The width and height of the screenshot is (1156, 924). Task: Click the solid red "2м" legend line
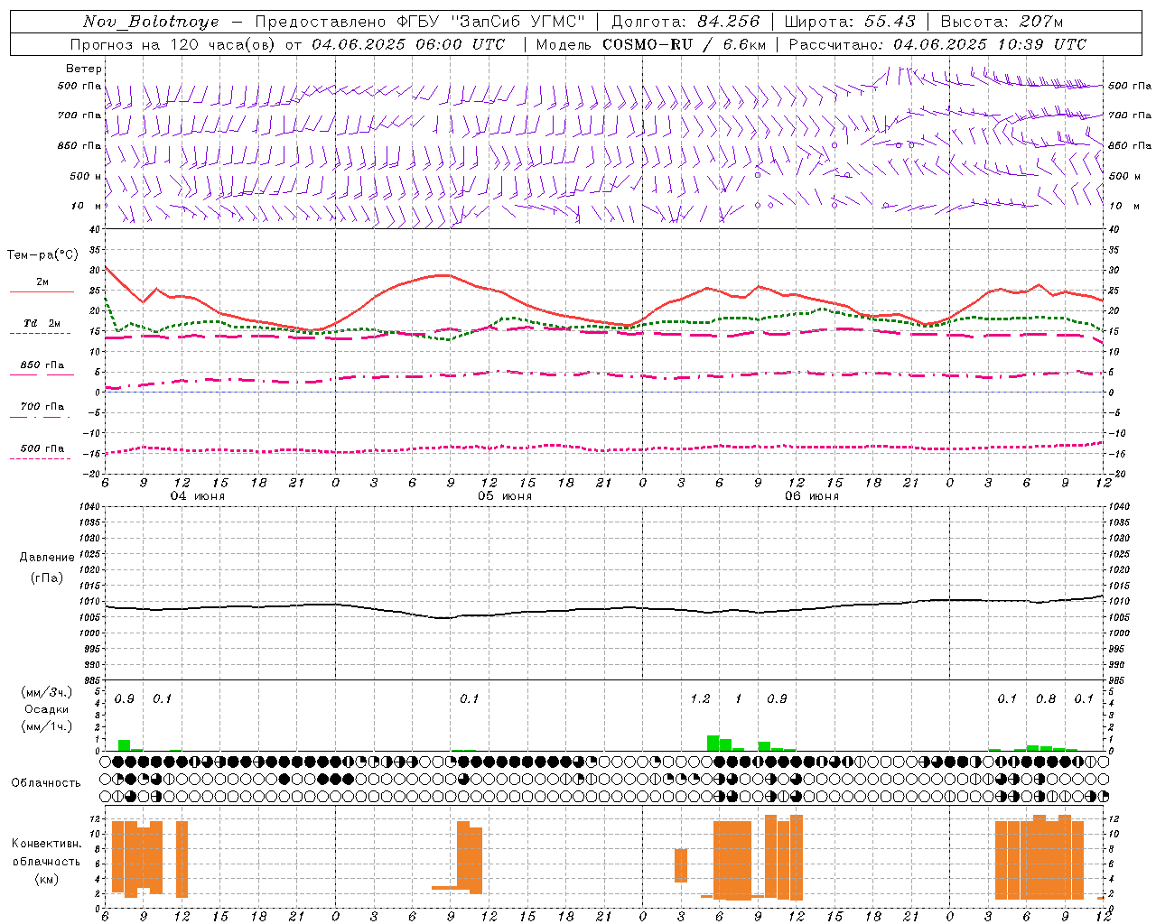(x=42, y=291)
